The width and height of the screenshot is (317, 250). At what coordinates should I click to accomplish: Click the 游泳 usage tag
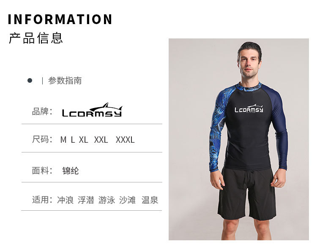click(107, 200)
